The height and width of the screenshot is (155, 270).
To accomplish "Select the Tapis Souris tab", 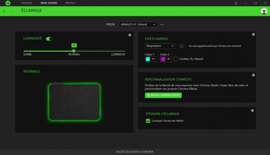I will [49, 3].
